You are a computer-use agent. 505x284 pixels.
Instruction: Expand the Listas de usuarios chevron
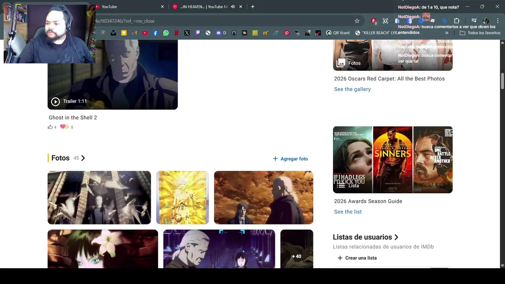397,237
